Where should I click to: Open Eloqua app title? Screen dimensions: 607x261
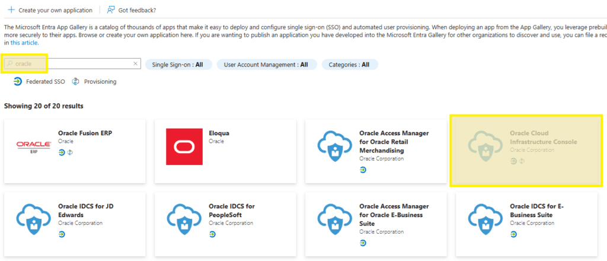[219, 133]
